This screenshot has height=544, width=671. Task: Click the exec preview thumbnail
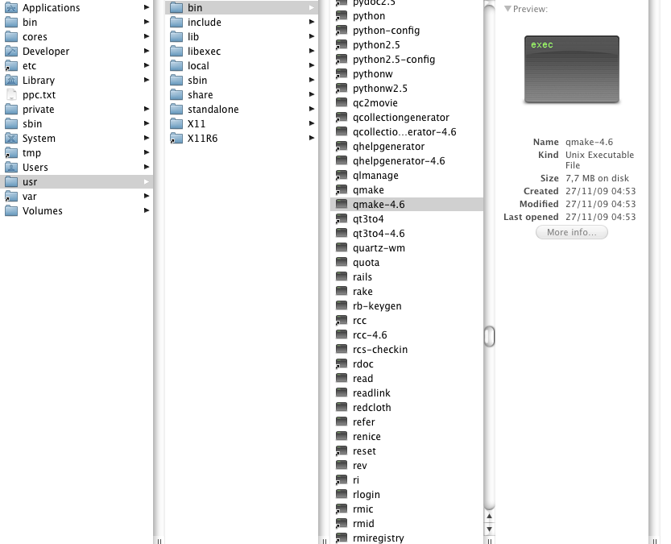coord(572,69)
